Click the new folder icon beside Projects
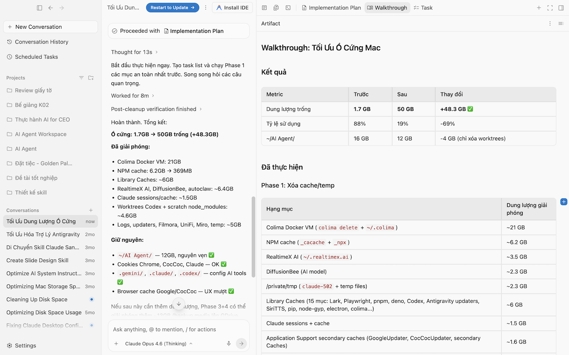 coord(91,77)
